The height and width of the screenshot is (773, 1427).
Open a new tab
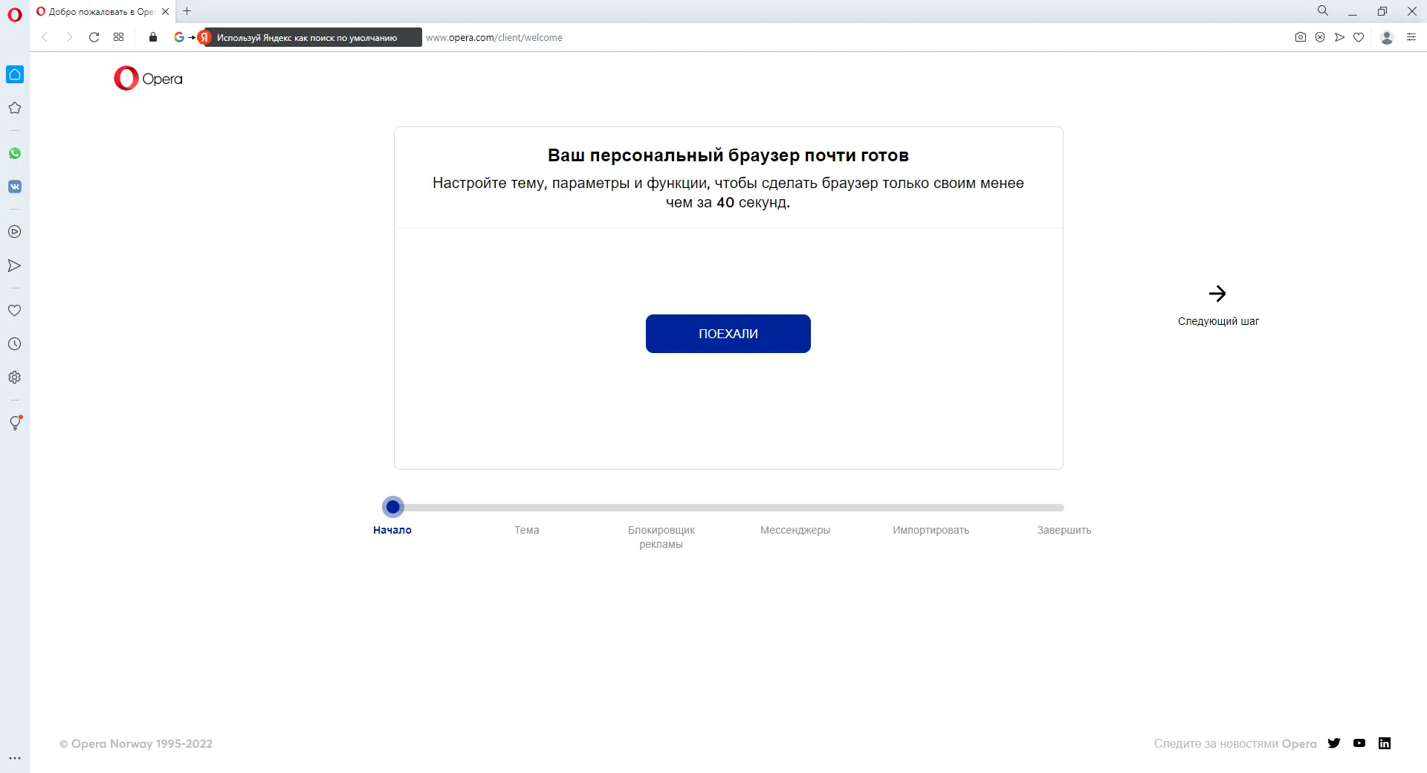coord(187,11)
